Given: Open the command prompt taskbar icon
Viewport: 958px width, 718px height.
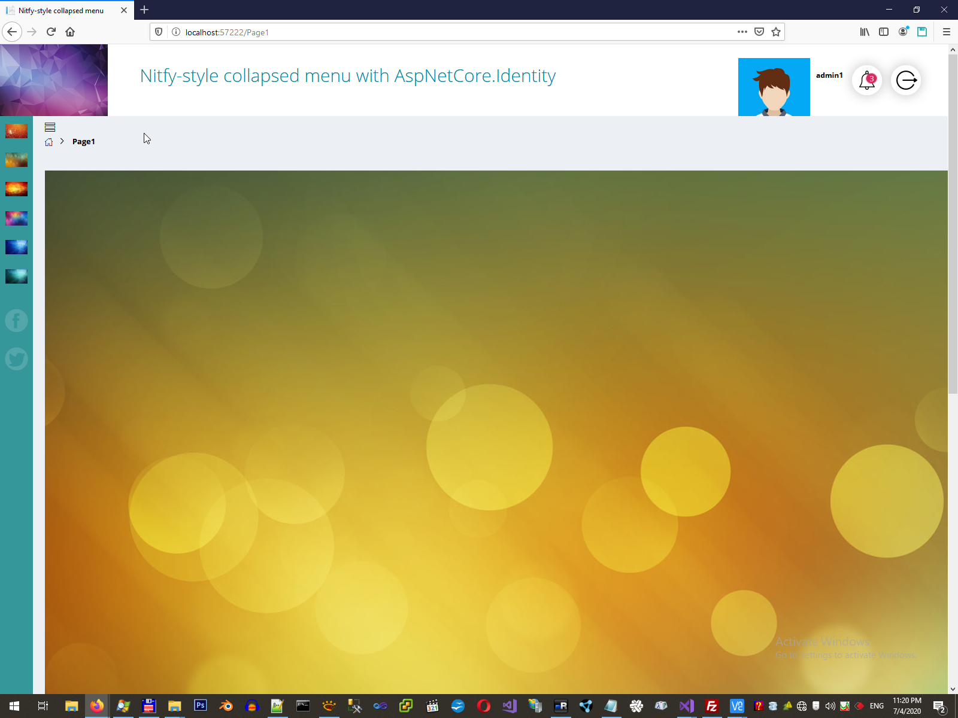Looking at the screenshot, I should click(303, 706).
